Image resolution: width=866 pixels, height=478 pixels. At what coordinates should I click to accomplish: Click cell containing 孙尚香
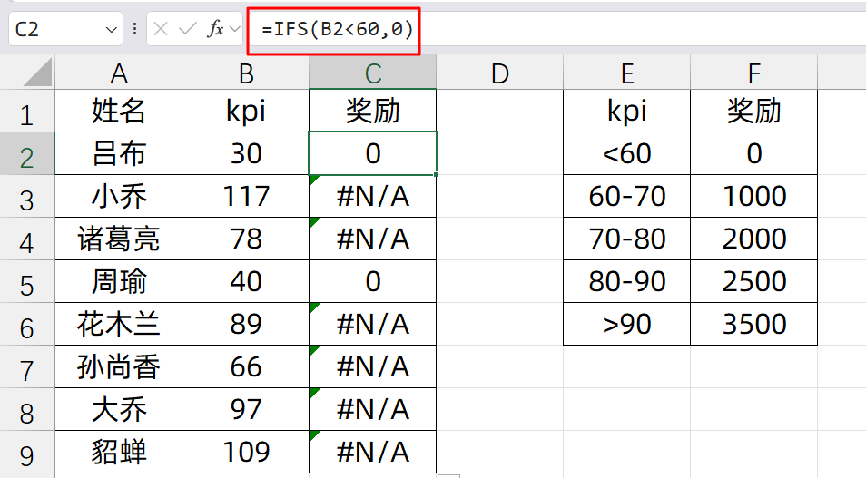118,366
